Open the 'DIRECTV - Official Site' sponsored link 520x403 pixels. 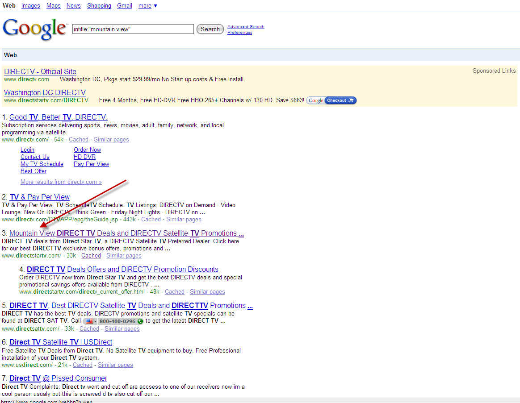pos(40,71)
